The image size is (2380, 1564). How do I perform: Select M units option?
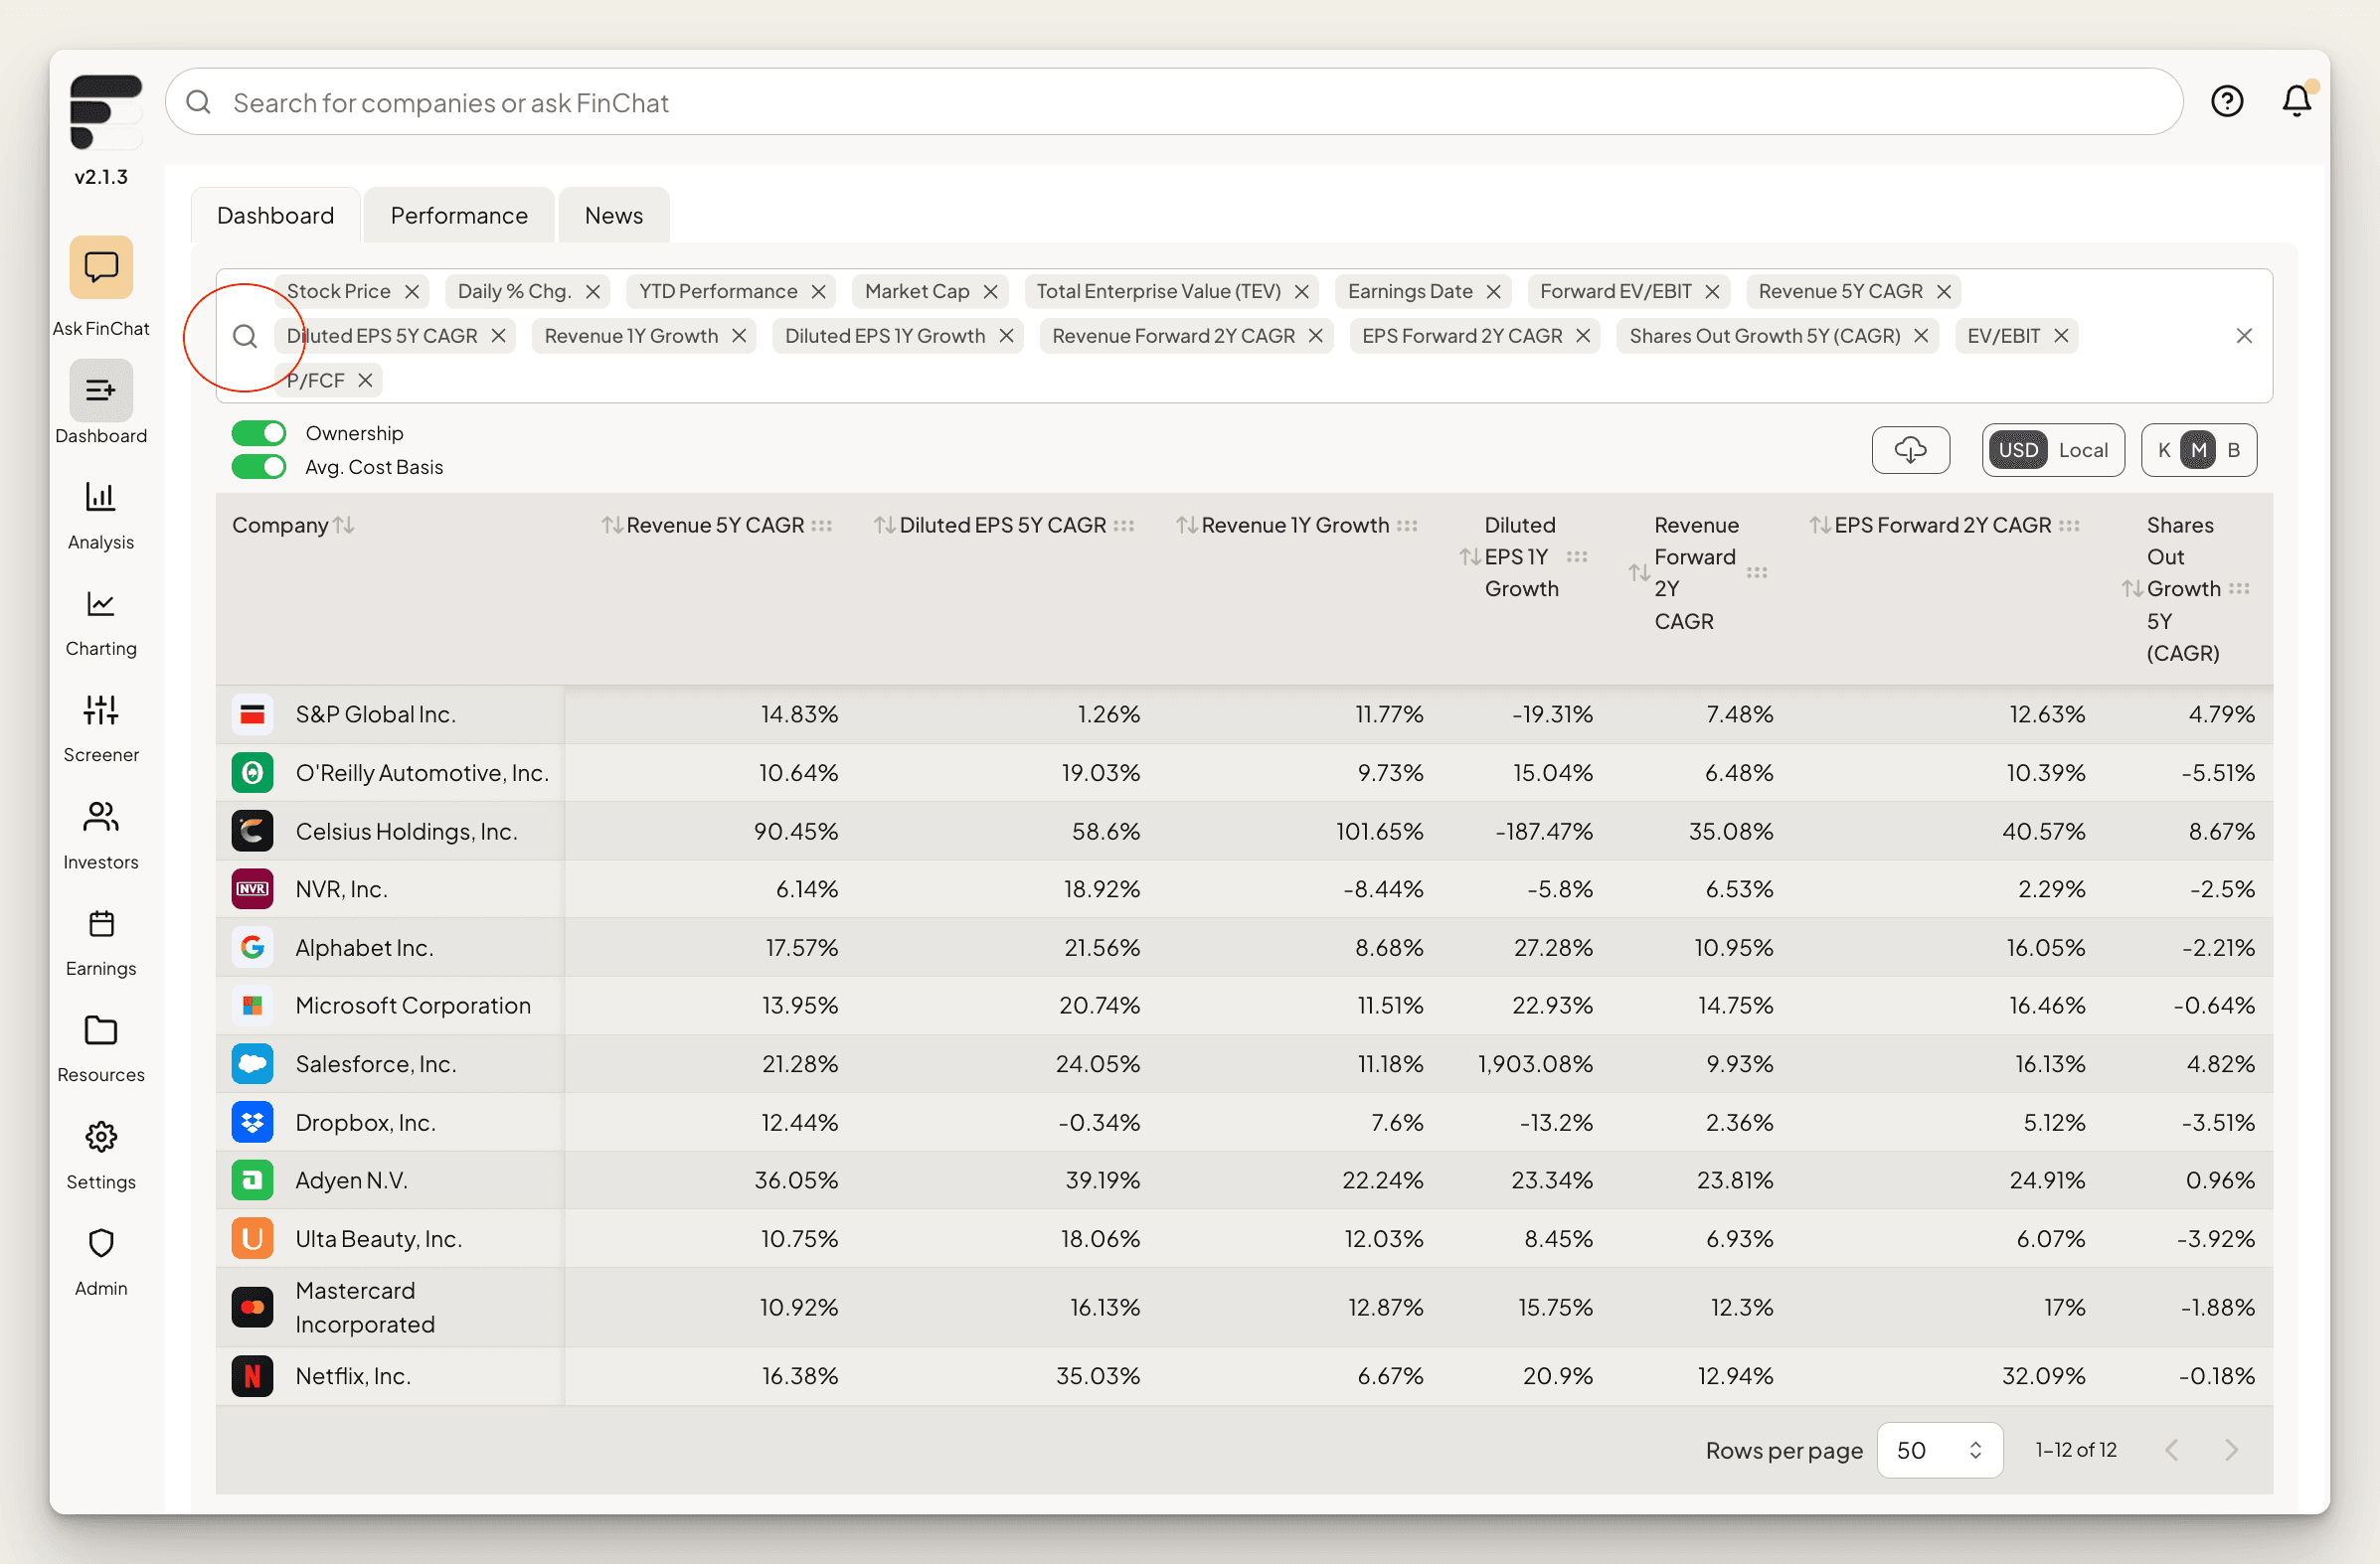(2198, 450)
